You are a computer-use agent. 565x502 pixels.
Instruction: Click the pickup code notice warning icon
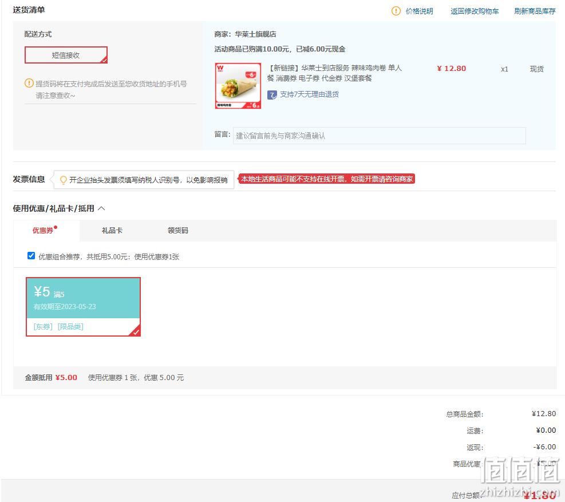click(x=29, y=84)
